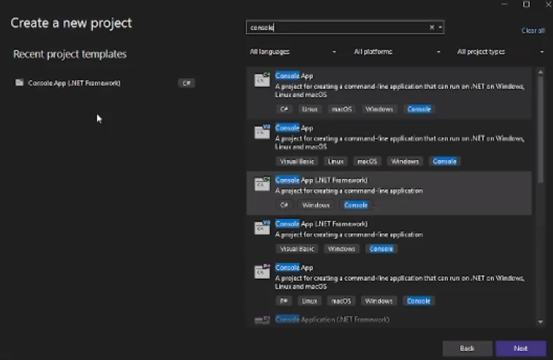Image resolution: width=553 pixels, height=360 pixels.
Task: Click the C# Console App template icon
Action: coord(262,80)
